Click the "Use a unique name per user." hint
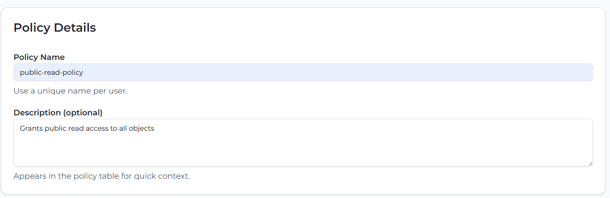 point(70,91)
